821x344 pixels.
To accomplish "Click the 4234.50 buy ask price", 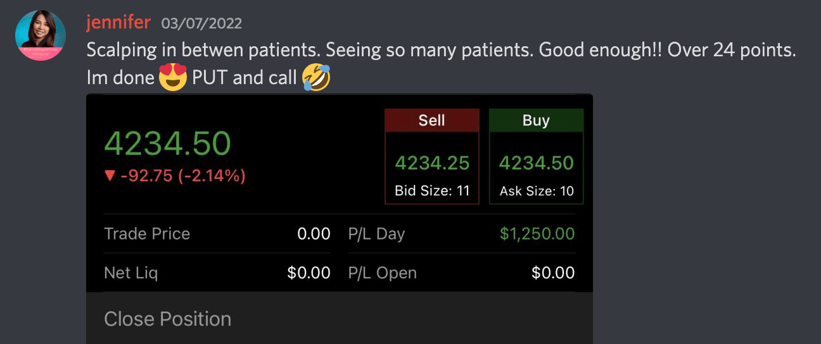I will point(536,163).
